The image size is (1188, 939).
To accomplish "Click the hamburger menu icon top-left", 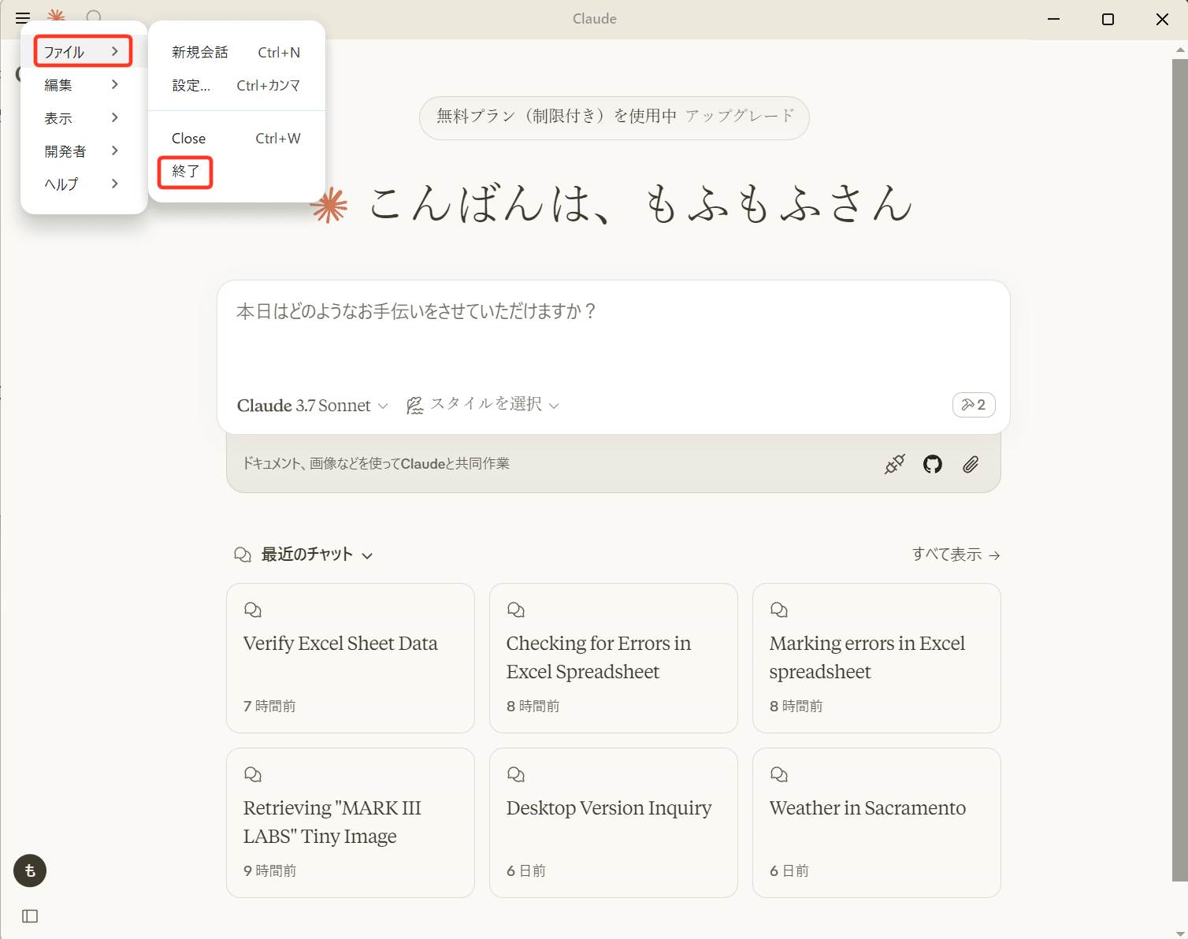I will [22, 18].
